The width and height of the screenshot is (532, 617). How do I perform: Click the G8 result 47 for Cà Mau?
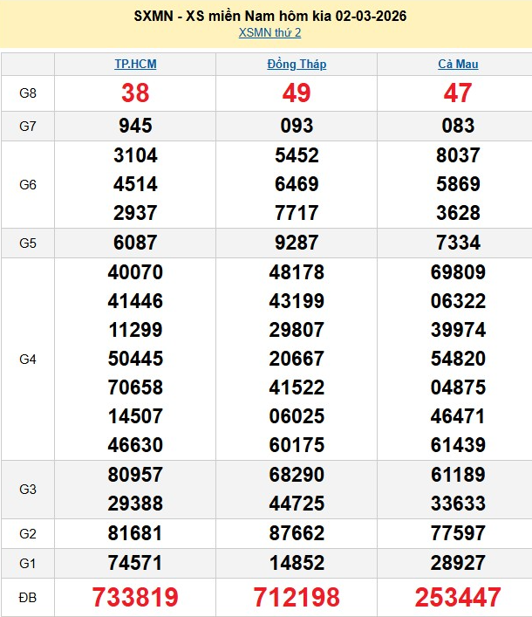click(458, 93)
